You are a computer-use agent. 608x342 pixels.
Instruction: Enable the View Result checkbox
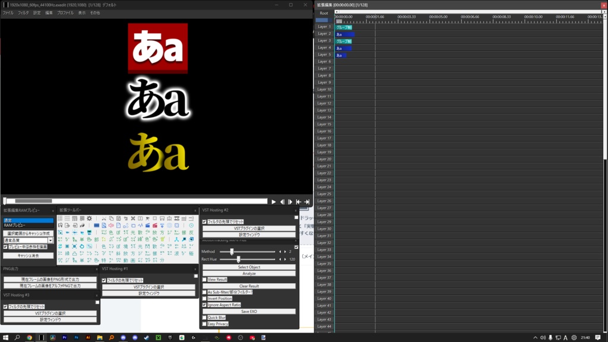coord(204,279)
